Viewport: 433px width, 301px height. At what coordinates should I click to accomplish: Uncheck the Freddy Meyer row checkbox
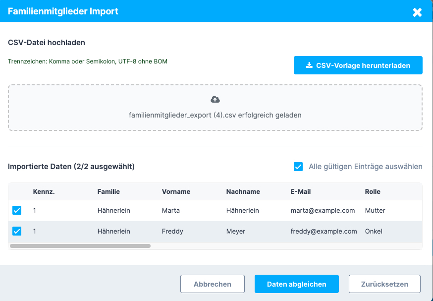(17, 231)
